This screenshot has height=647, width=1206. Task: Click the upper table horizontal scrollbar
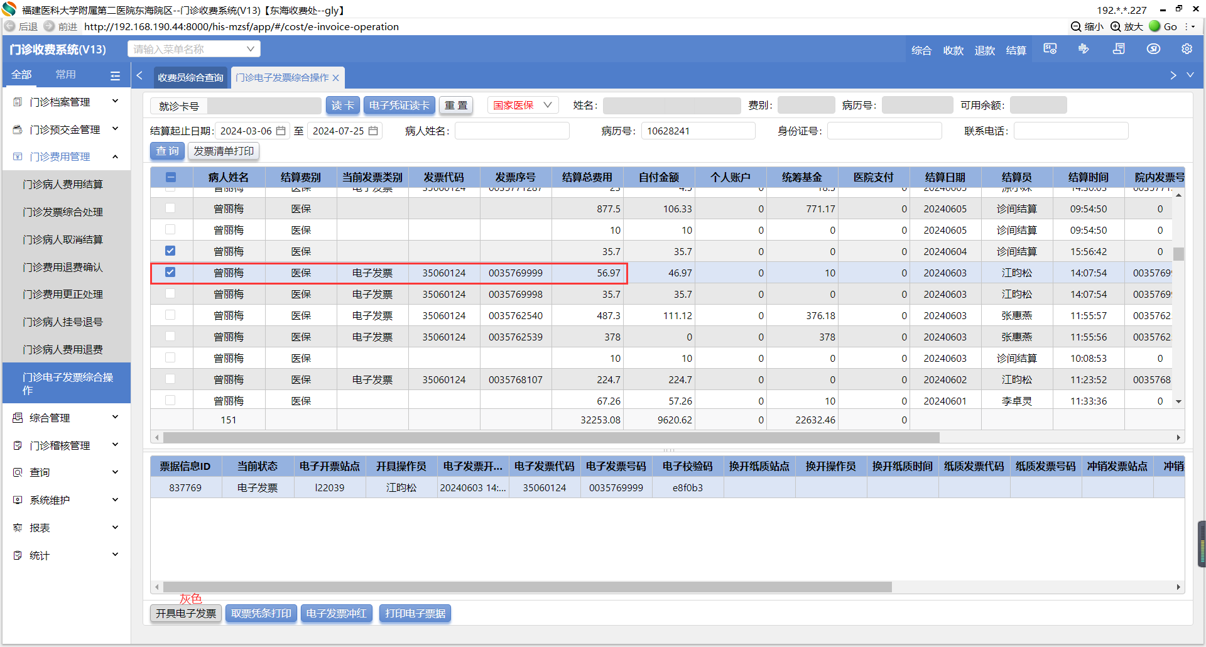click(x=551, y=438)
